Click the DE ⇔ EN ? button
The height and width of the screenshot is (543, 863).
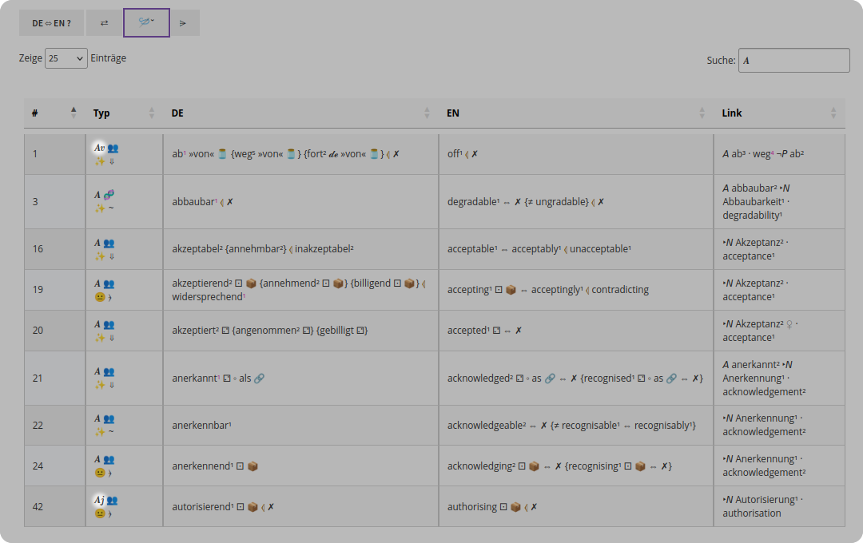pyautogui.click(x=51, y=23)
